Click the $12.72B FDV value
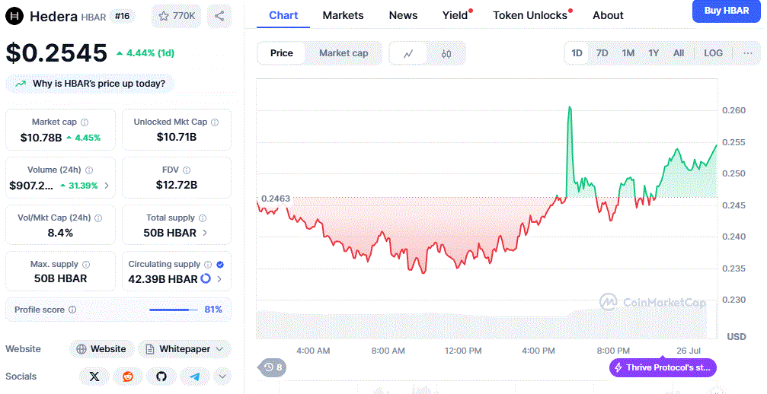Image resolution: width=767 pixels, height=394 pixels. point(177,185)
